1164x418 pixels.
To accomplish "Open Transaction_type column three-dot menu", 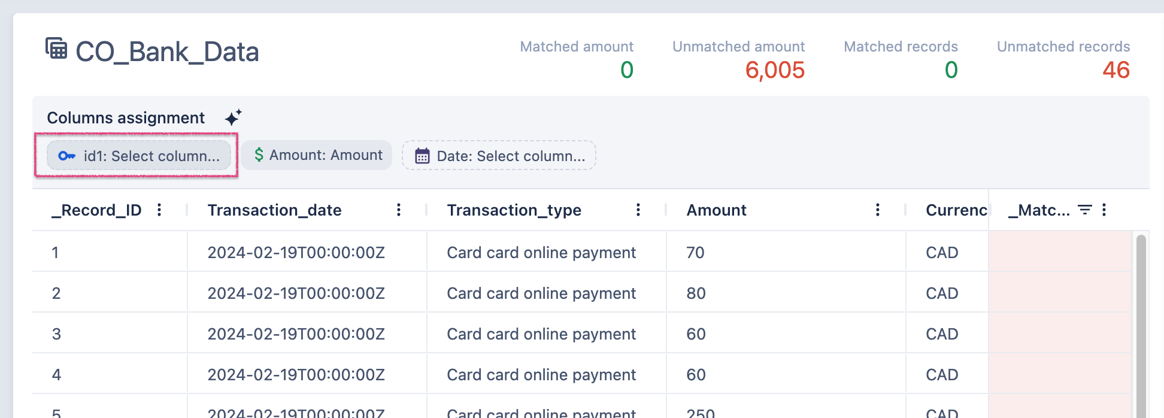I will click(638, 210).
